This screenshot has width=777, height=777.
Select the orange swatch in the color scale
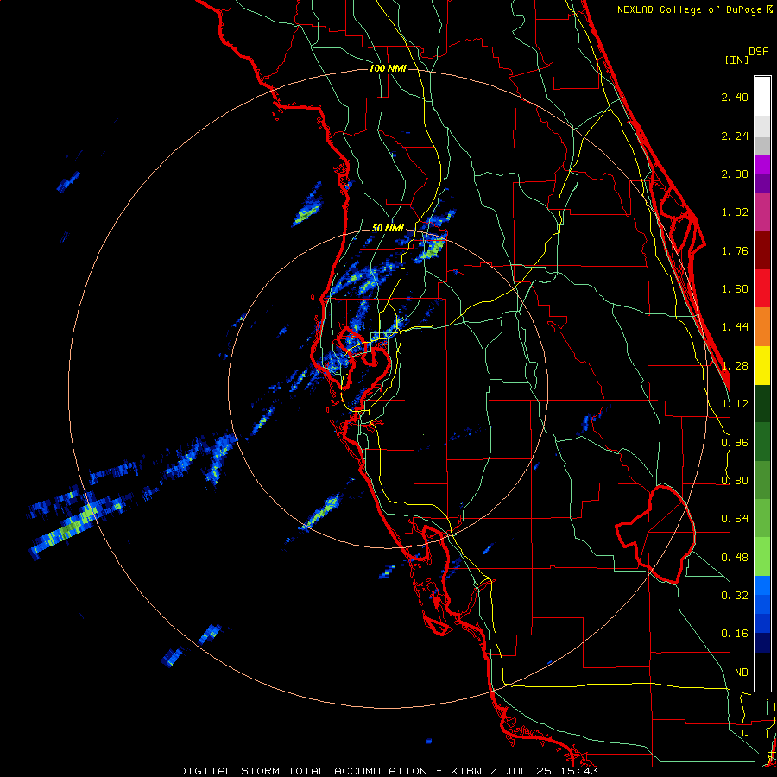point(762,327)
